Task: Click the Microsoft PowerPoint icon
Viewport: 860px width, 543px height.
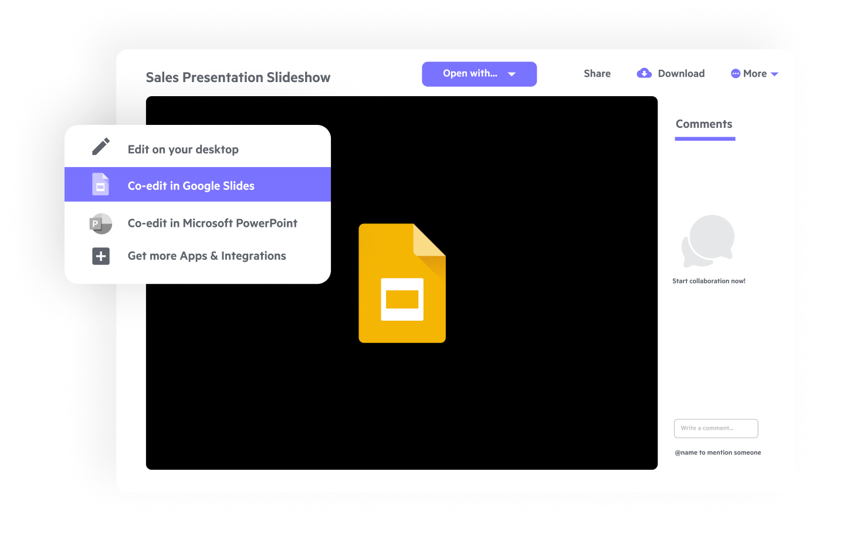Action: coord(100,223)
